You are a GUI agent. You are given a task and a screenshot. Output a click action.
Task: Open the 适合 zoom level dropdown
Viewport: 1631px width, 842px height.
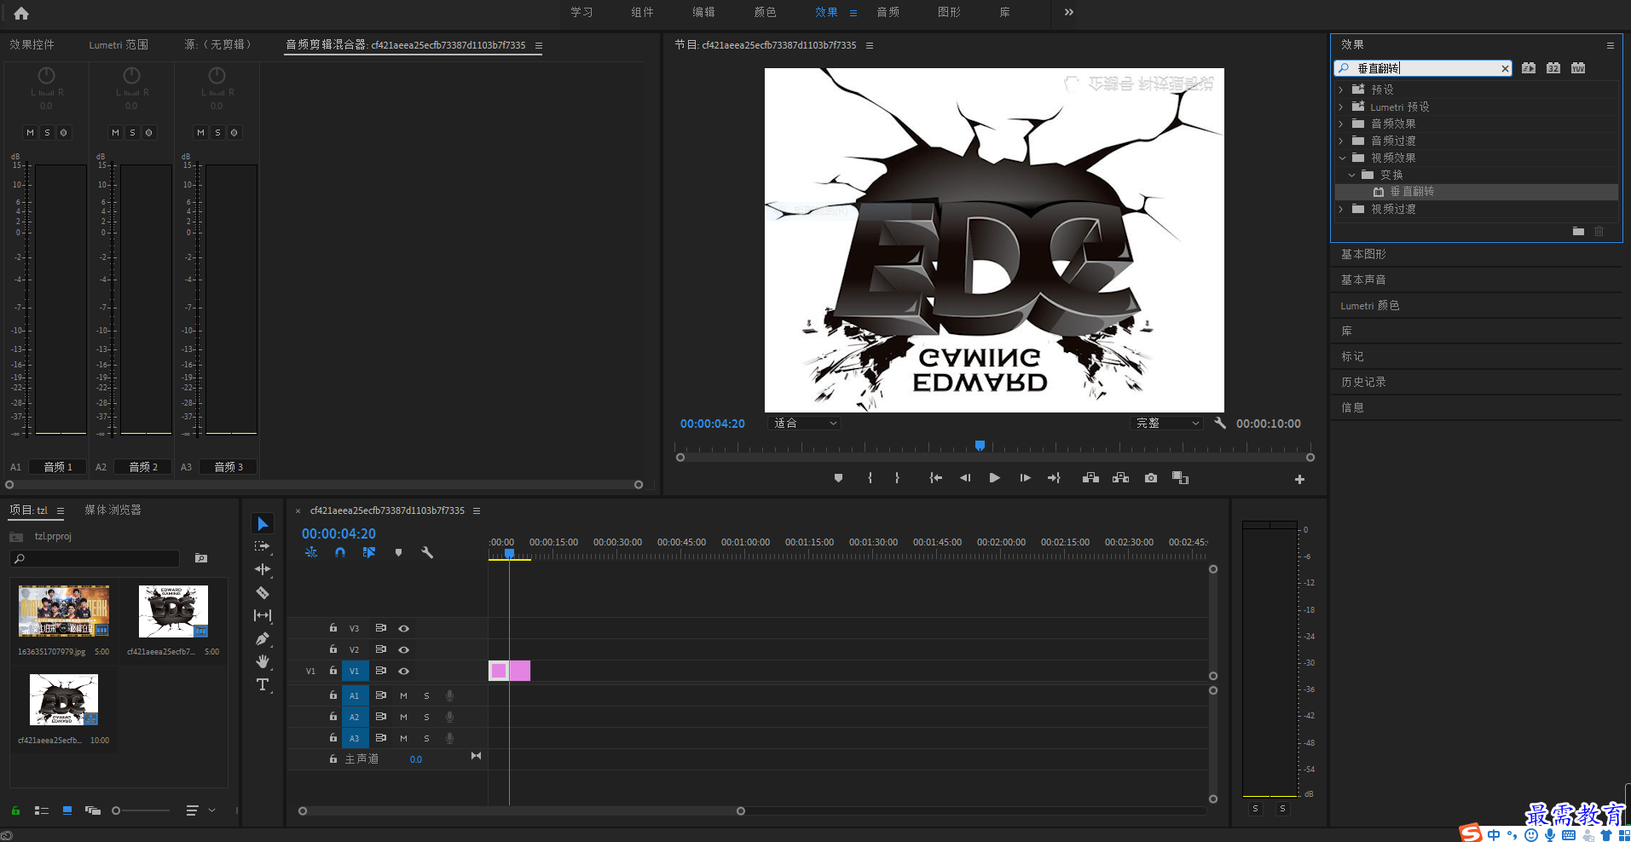(804, 423)
